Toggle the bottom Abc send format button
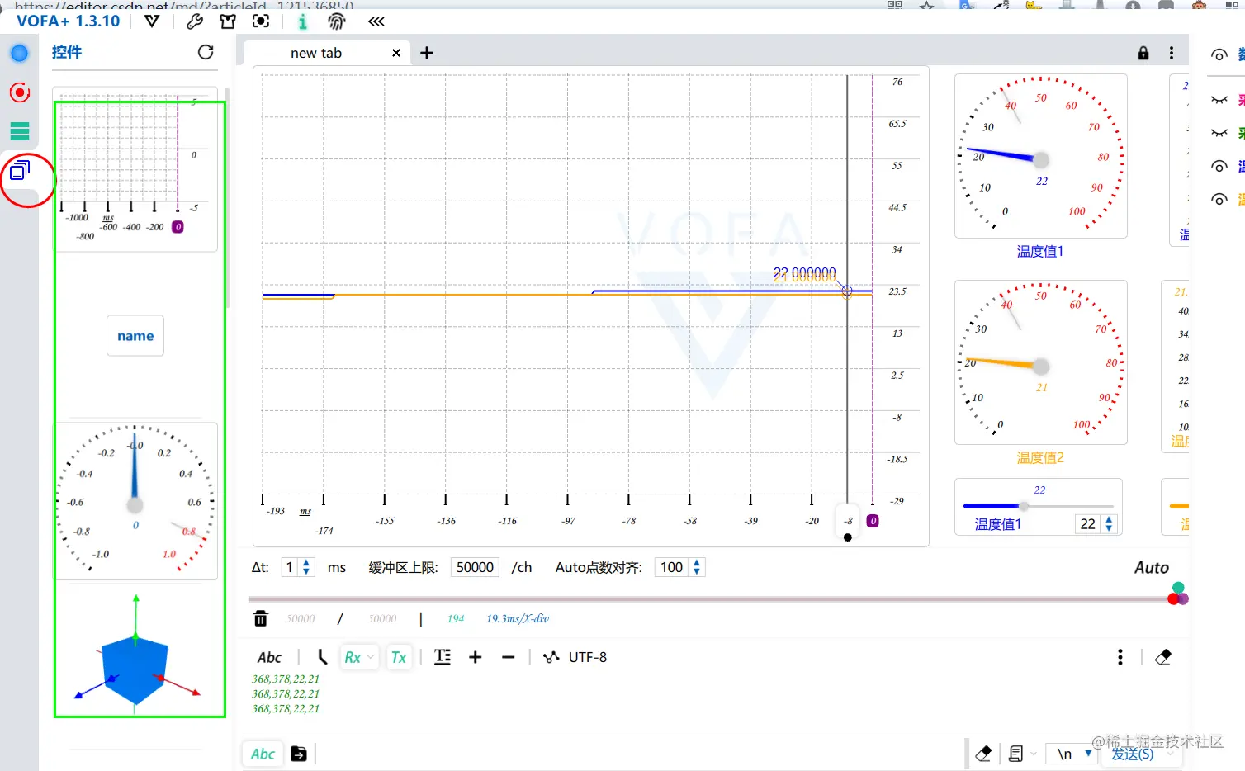Screen dimensions: 1245x771 (263, 754)
